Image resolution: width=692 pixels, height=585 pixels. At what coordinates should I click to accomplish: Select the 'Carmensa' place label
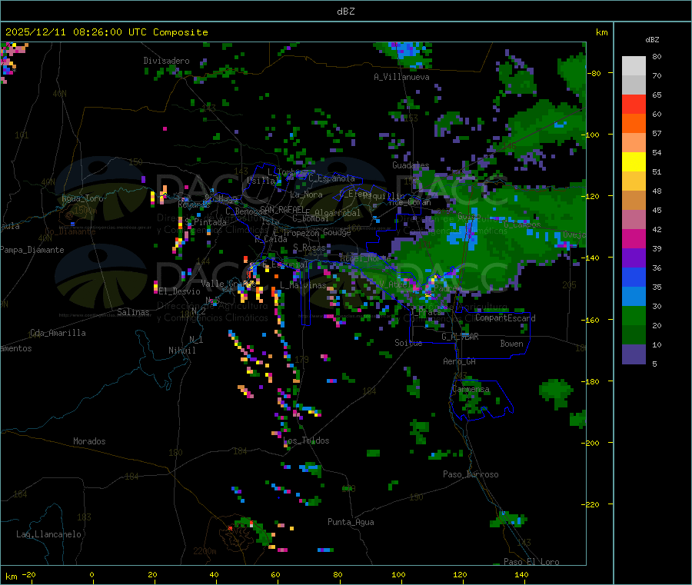click(x=471, y=389)
